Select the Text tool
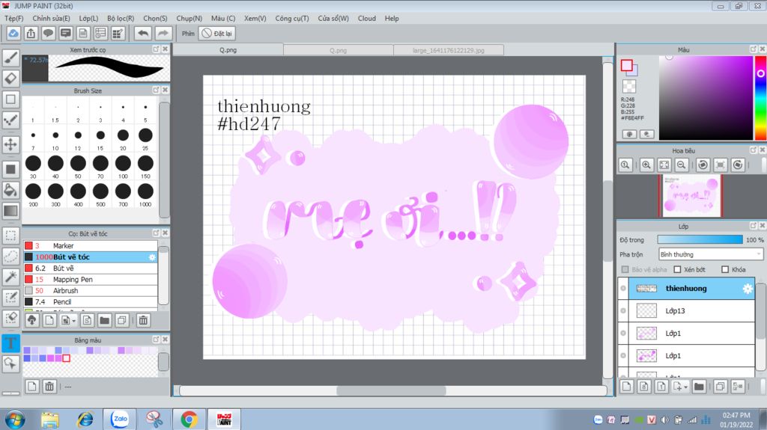Image resolution: width=767 pixels, height=430 pixels. (x=10, y=343)
